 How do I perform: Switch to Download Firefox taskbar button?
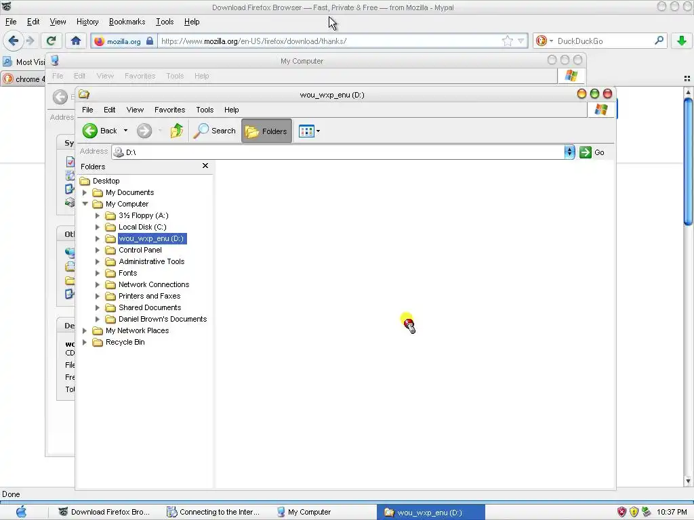point(104,512)
